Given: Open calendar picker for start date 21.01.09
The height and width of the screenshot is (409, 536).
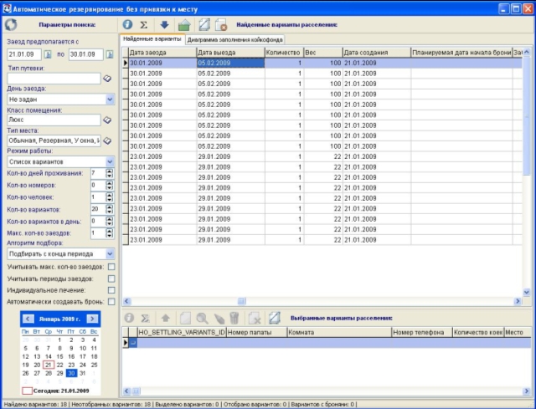Looking at the screenshot, I should tap(48, 54).
